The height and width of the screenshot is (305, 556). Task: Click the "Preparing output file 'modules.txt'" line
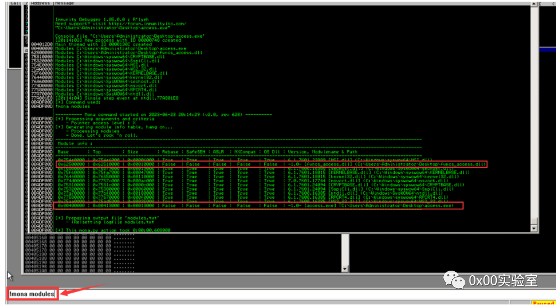point(108,218)
